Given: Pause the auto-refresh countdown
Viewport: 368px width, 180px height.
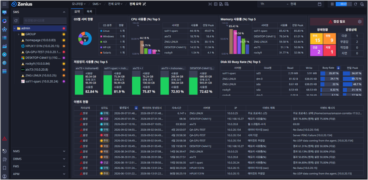Looking at the screenshot, I should click(332, 4).
